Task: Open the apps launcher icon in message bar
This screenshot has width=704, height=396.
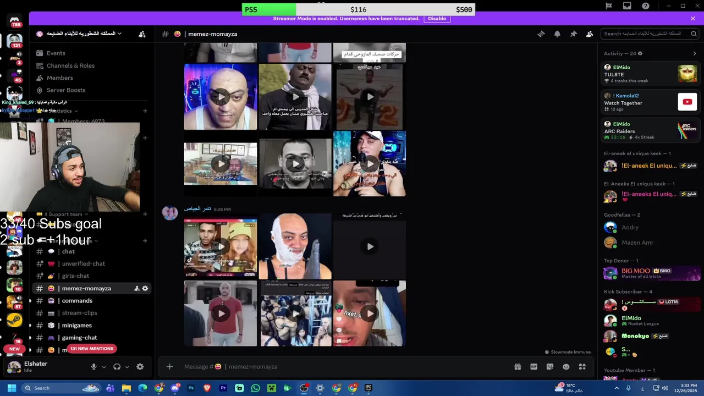Action: 582,367
